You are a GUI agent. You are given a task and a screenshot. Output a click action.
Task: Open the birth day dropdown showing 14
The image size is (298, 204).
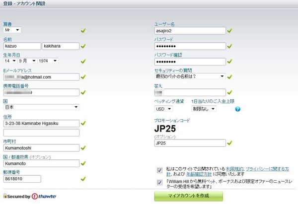tap(10, 61)
